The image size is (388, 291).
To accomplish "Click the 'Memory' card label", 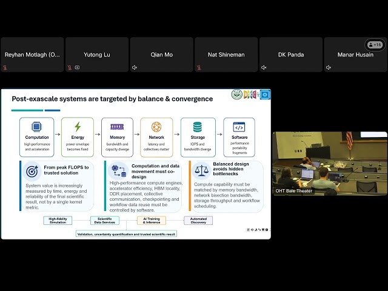I will [117, 138].
